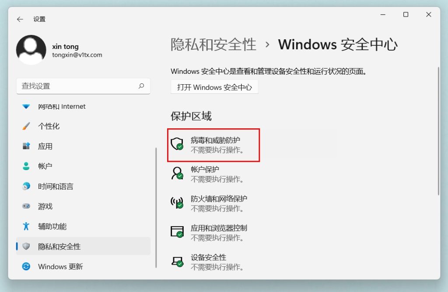Click the 游戏 controller icon

click(26, 206)
